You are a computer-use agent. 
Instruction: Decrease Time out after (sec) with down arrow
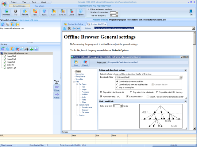point(117,16)
